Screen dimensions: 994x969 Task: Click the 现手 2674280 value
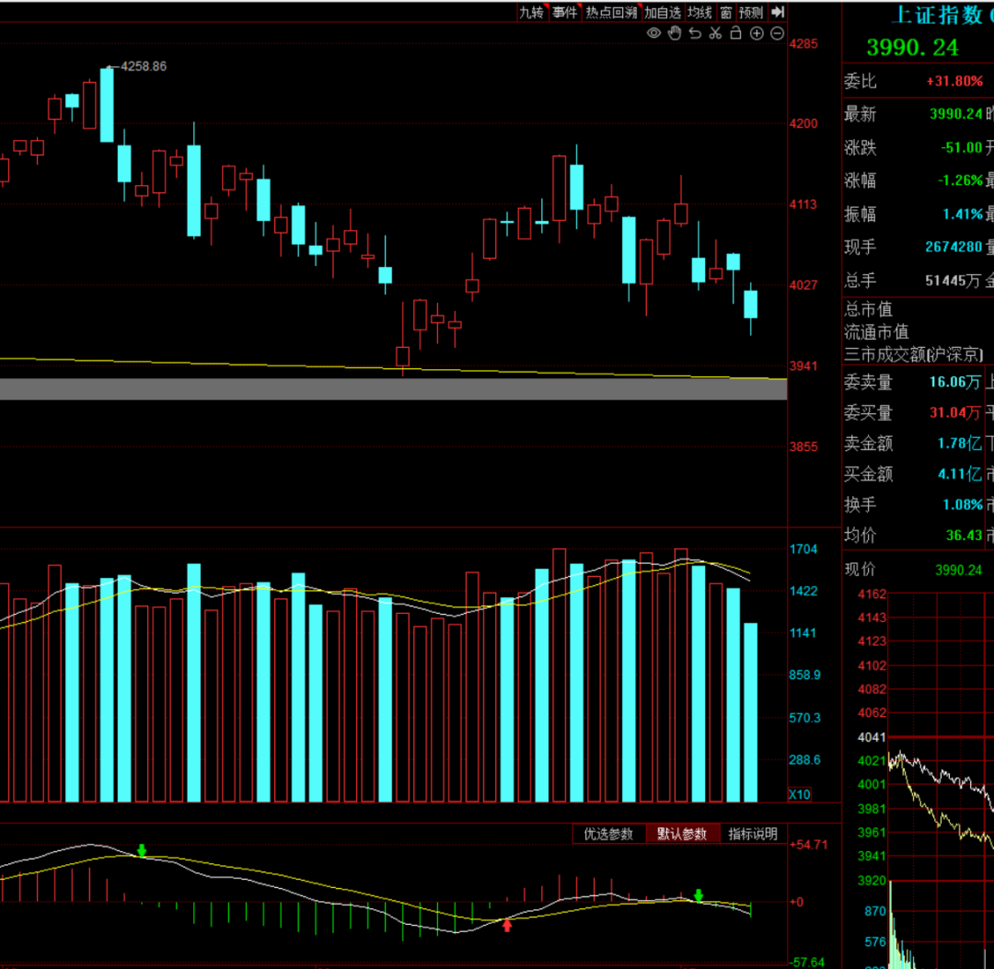(x=954, y=247)
